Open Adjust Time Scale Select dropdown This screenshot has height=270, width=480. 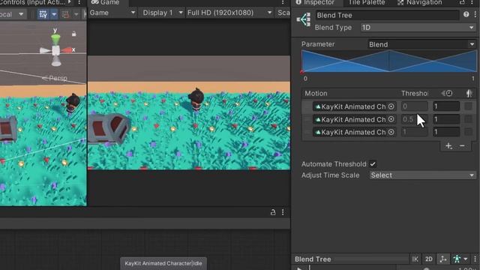point(423,175)
